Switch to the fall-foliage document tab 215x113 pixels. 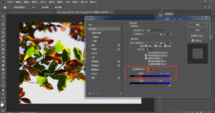tap(83, 12)
